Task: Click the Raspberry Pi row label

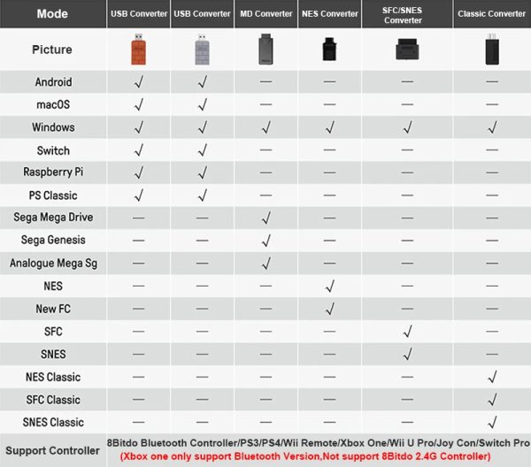Action: coord(53,172)
